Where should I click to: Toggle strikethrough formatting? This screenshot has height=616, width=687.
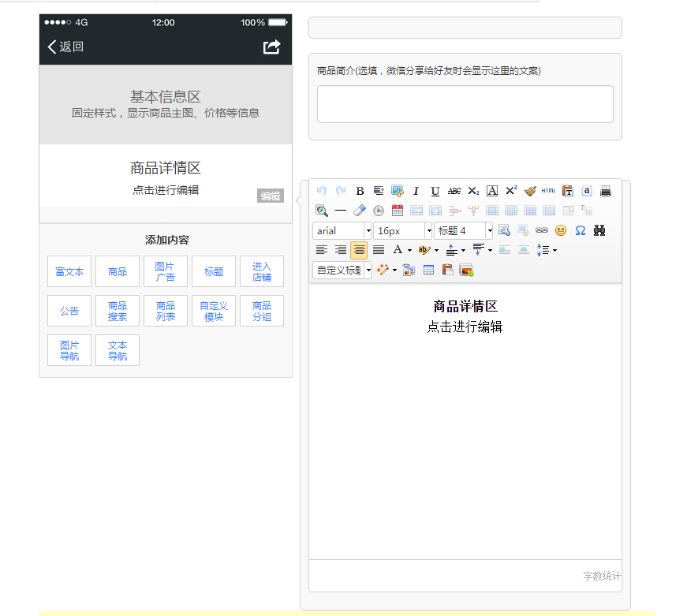pyautogui.click(x=453, y=190)
